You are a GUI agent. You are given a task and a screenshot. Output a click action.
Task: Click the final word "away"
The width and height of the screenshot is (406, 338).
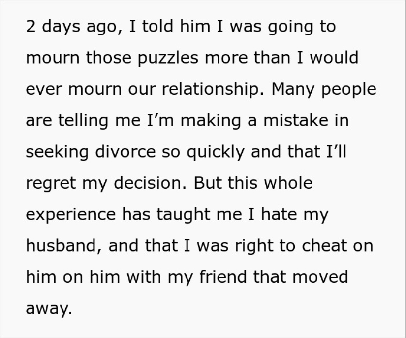click(x=47, y=308)
